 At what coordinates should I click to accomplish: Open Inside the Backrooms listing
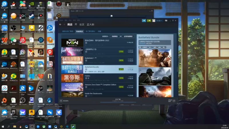[x=99, y=94]
